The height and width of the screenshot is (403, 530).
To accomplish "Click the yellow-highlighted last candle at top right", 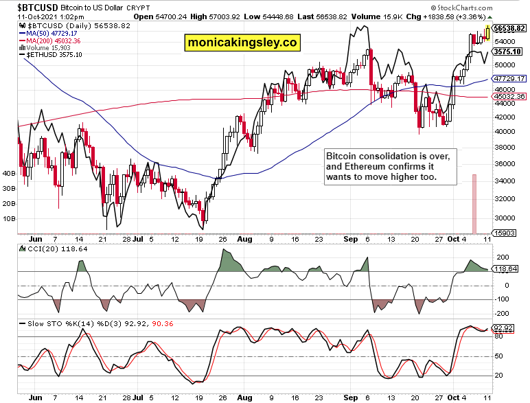I will pyautogui.click(x=487, y=30).
